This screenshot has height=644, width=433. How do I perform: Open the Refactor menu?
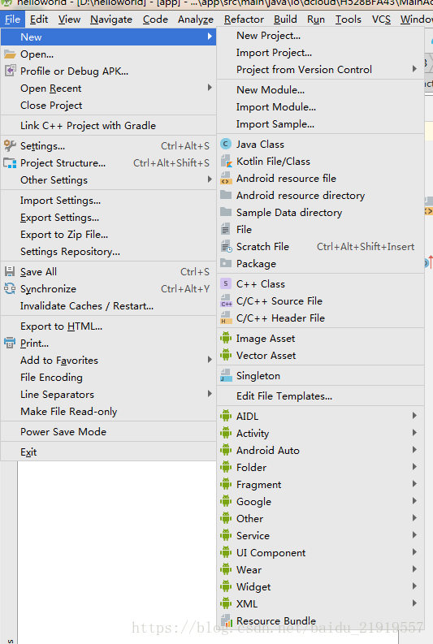tap(244, 19)
